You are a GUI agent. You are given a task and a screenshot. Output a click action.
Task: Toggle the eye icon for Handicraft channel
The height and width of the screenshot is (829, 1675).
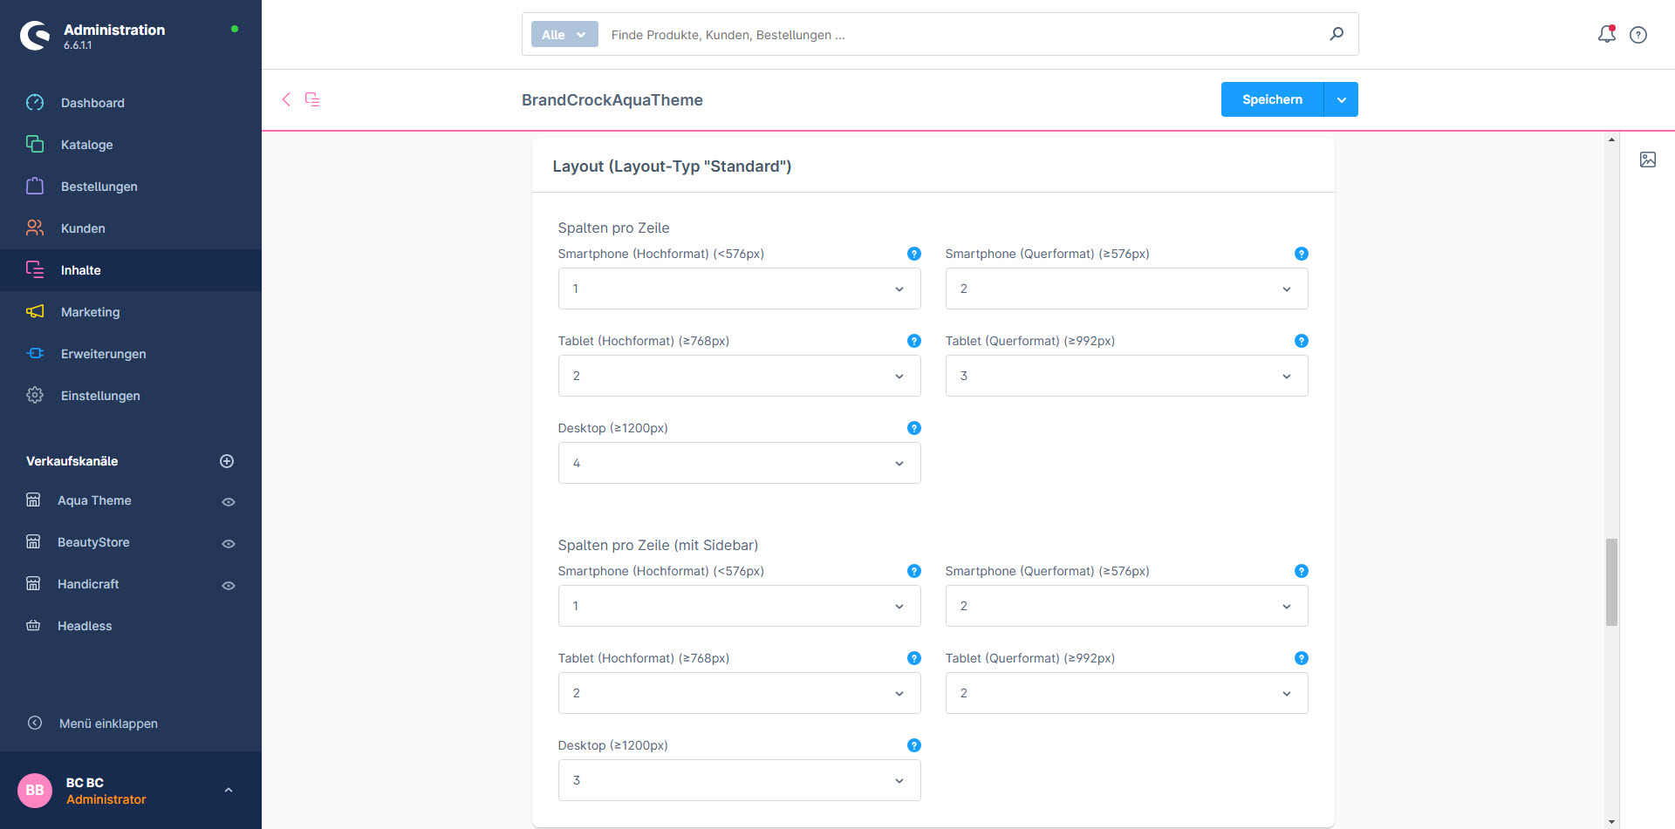pos(229,586)
